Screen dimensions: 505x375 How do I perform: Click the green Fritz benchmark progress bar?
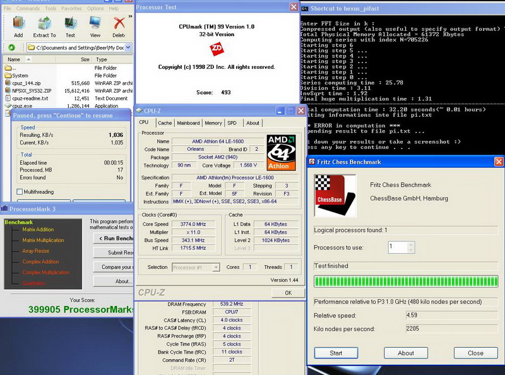406,282
